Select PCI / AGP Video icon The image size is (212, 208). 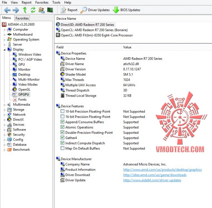pos(15,60)
